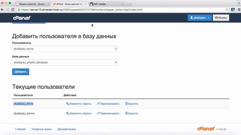Click the blue Добавить button
Image resolution: width=241 pixels, height=135 pixels.
tap(21, 72)
